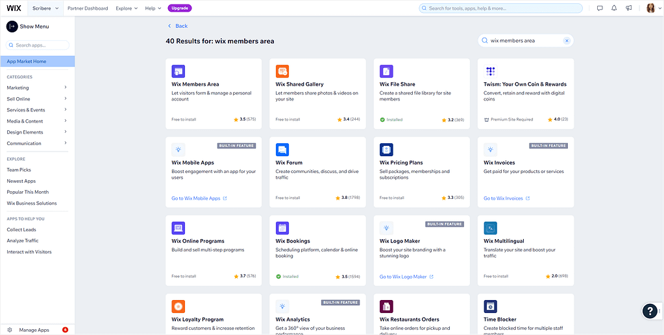Screen dimensions: 664x335
Task: Click the Wix Invoices lightbulb icon
Action: (491, 149)
